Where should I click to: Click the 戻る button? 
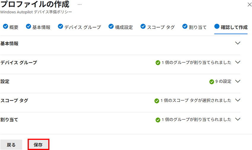pyautogui.click(x=11, y=145)
